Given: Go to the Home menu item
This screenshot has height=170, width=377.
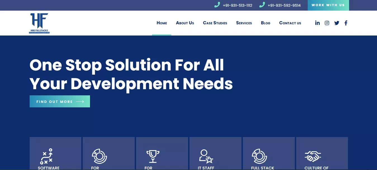Looking at the screenshot, I should (162, 23).
